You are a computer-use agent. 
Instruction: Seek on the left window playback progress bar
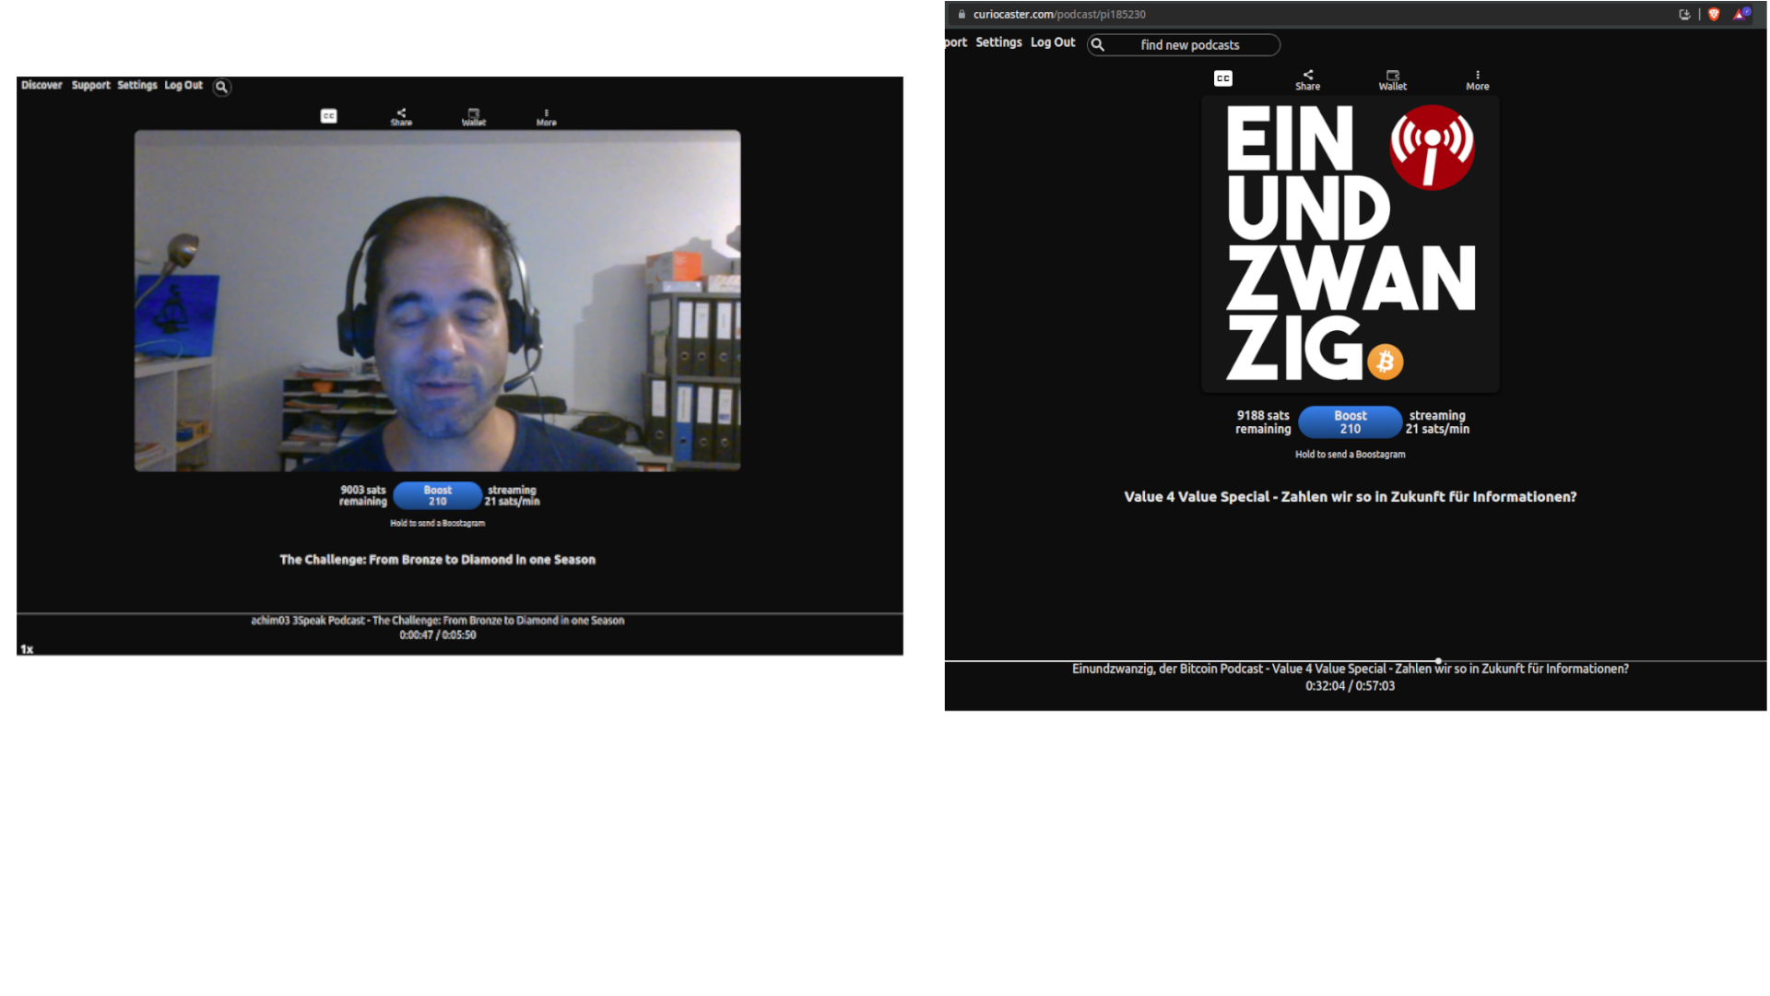click(460, 613)
